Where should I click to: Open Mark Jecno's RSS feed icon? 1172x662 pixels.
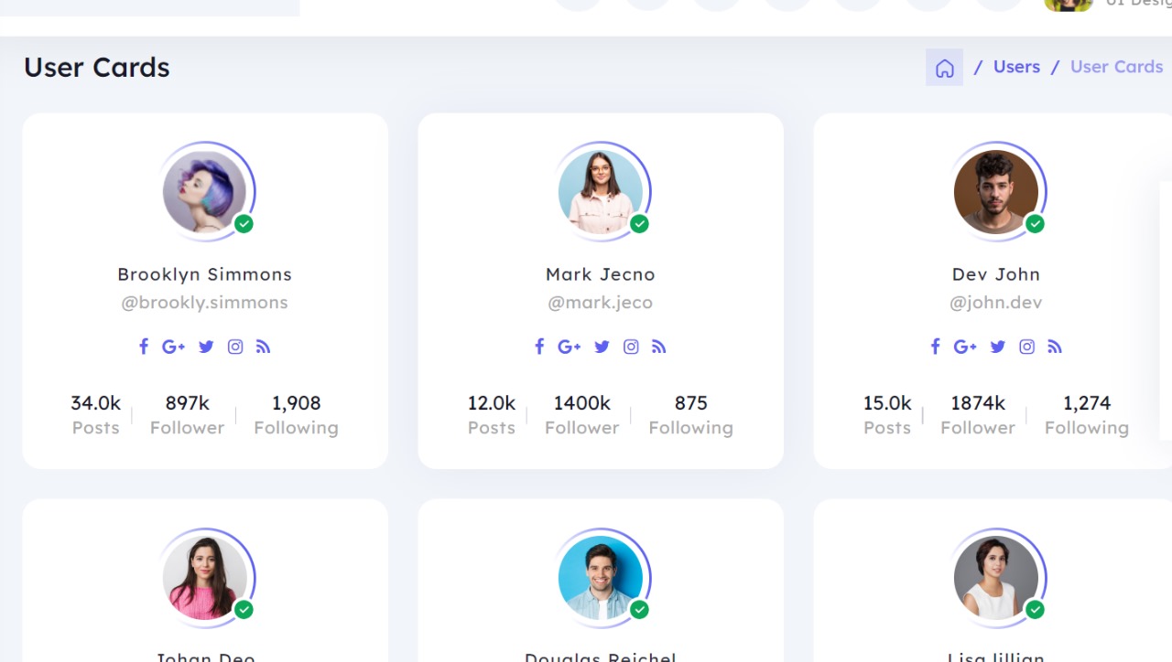click(x=659, y=347)
